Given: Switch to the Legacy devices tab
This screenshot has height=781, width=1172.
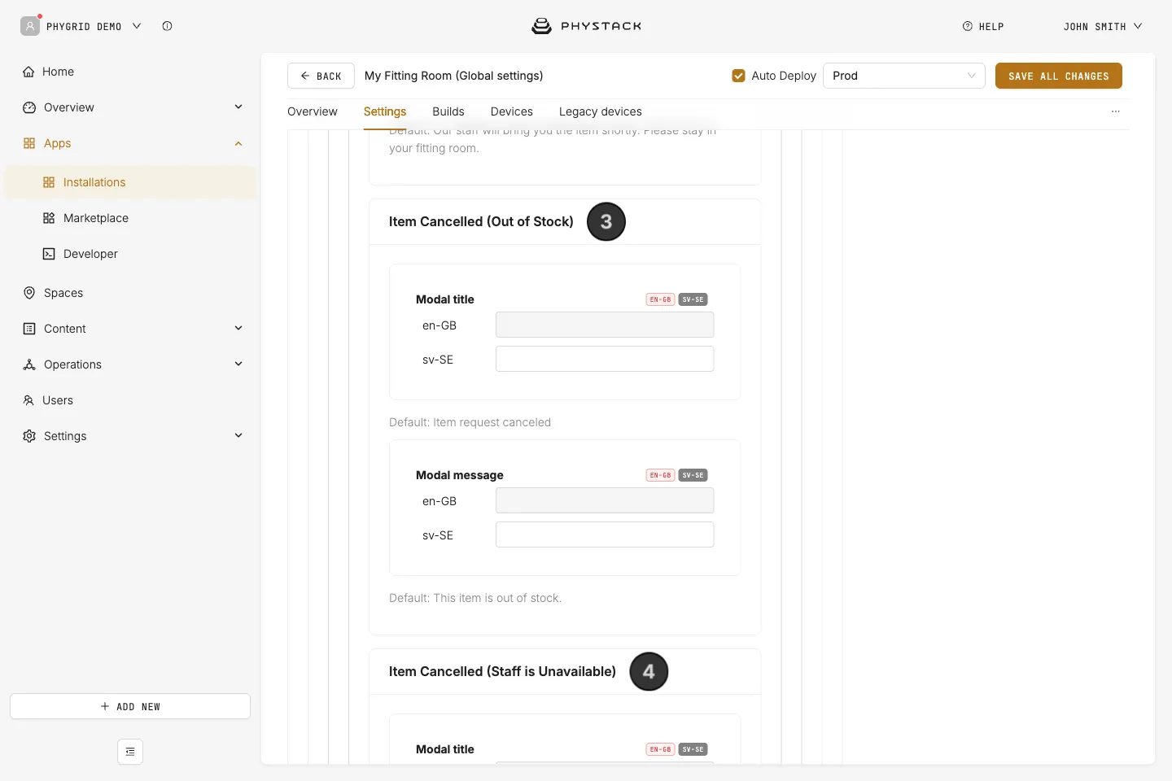Looking at the screenshot, I should pyautogui.click(x=601, y=111).
